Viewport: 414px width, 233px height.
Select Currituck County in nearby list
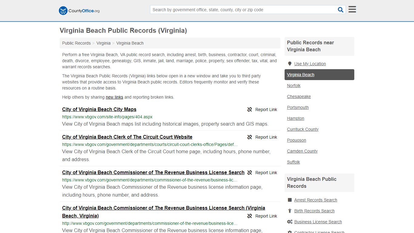(303, 129)
